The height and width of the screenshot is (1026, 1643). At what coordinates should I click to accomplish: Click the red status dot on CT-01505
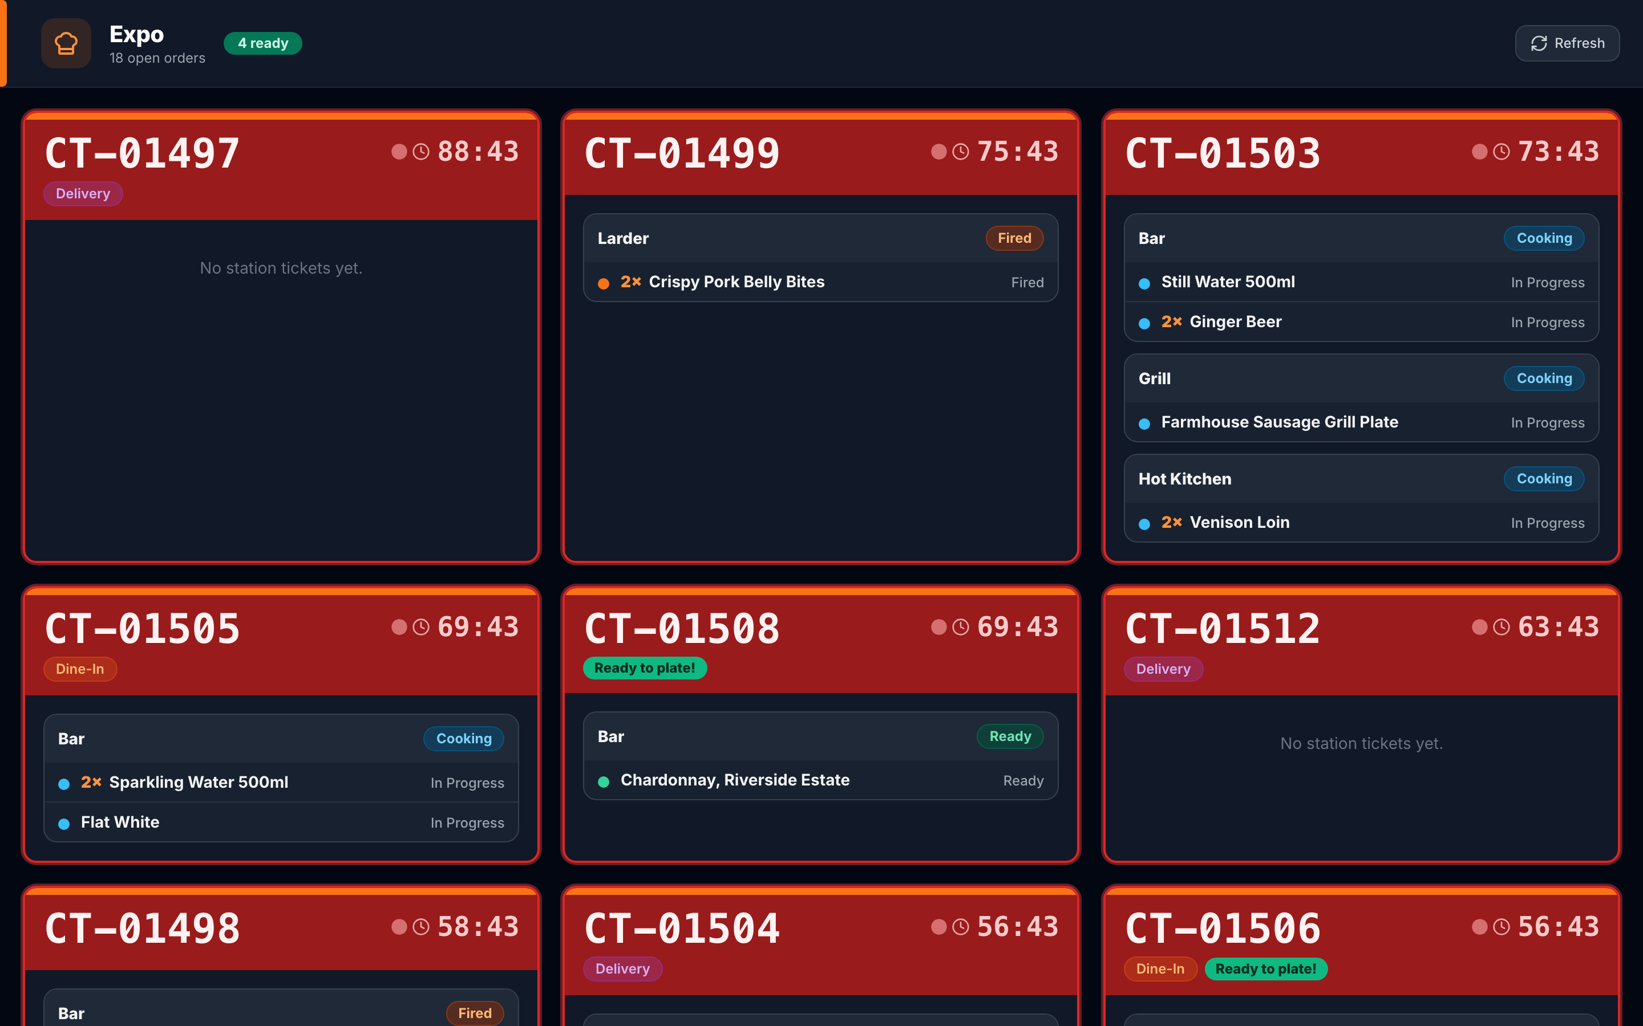[399, 627]
